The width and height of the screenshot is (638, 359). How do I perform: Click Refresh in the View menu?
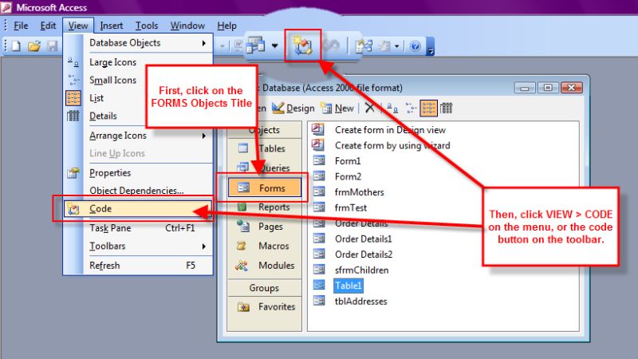pos(138,266)
